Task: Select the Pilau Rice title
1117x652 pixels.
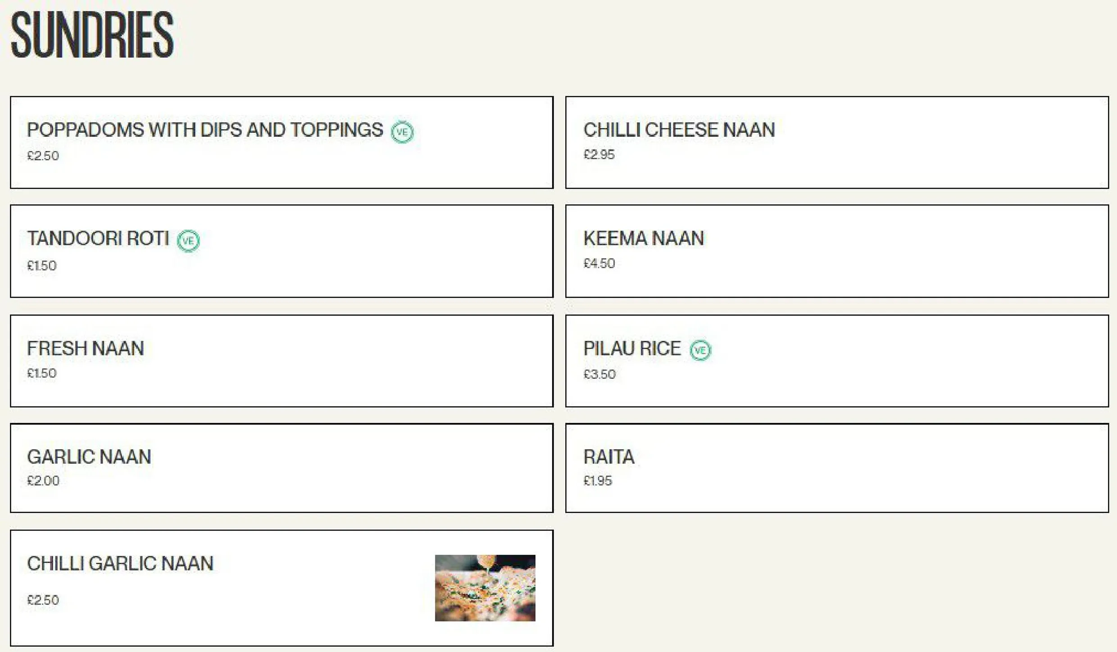Action: [x=632, y=349]
